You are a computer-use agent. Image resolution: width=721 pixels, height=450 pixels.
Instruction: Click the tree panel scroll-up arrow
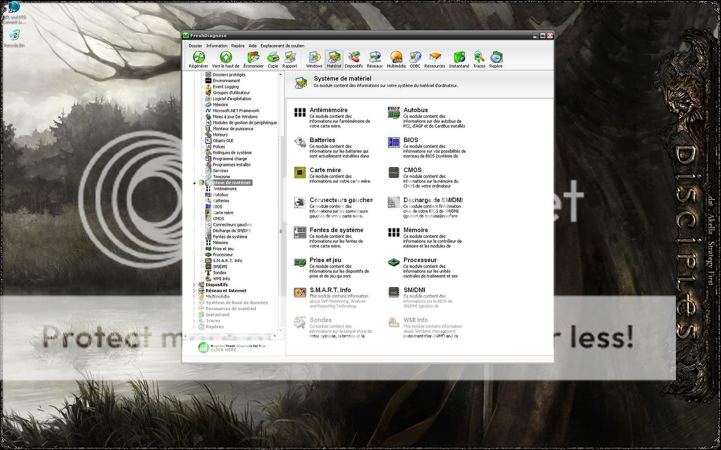(x=280, y=75)
